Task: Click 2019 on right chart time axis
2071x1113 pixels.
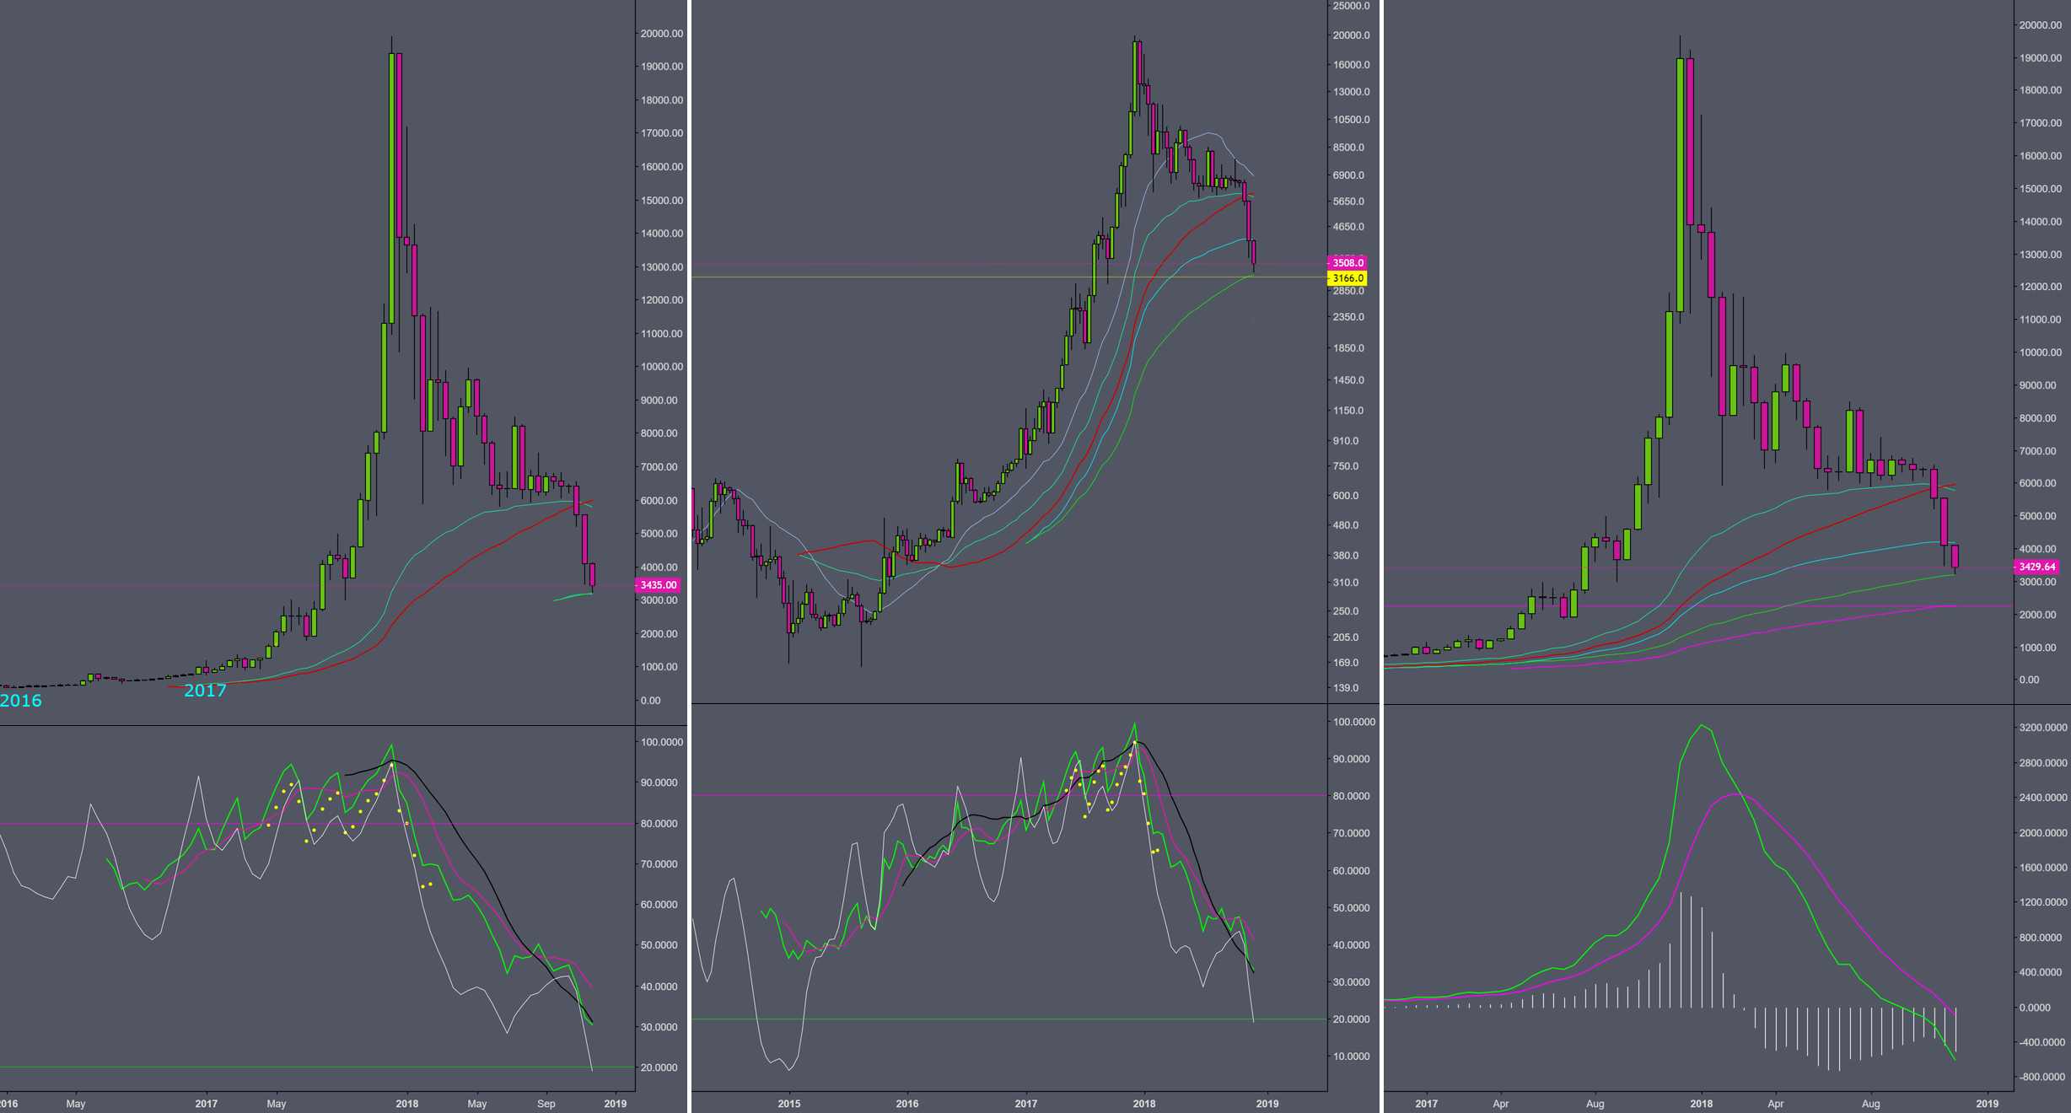Action: click(x=1988, y=1104)
